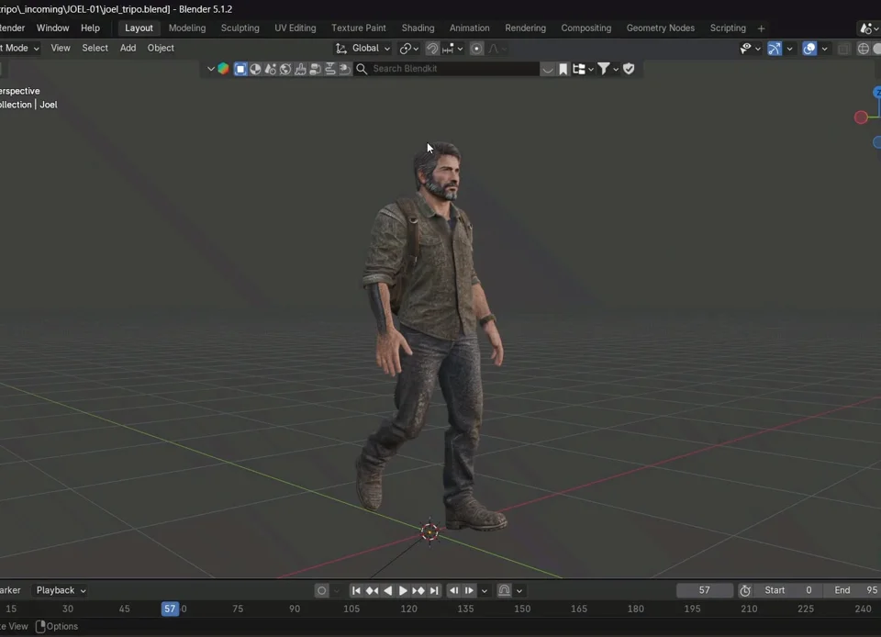Select the BlenderKit models asset type icon
This screenshot has width=881, height=637.
(240, 69)
